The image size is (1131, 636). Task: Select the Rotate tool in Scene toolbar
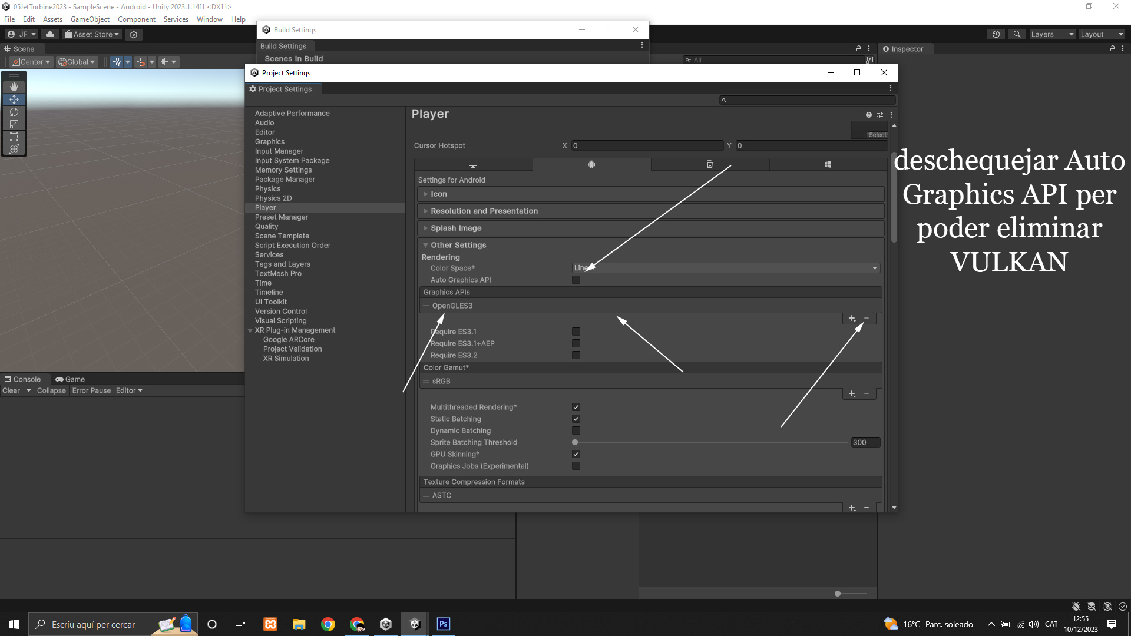14,112
